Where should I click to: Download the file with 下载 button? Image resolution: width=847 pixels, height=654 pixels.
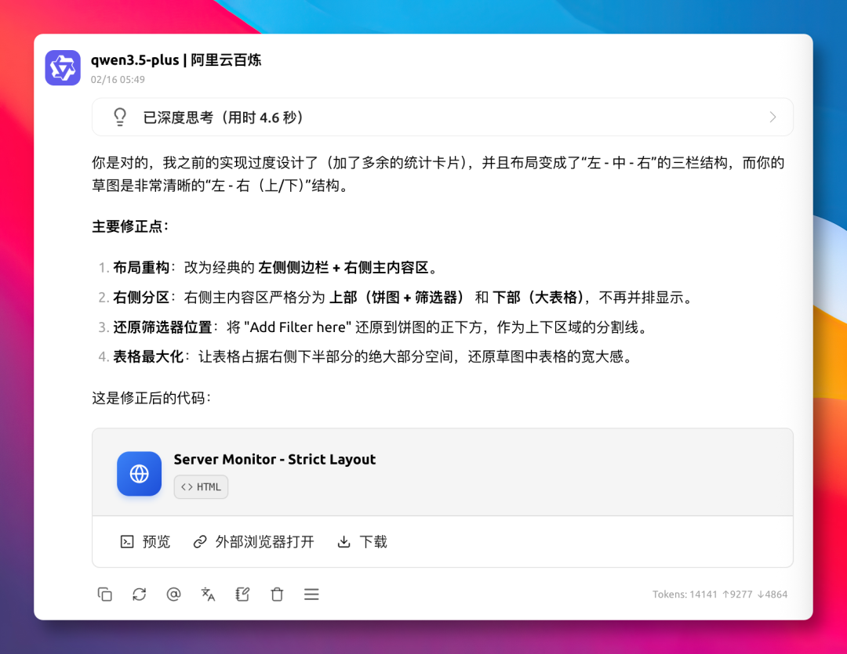click(x=362, y=541)
